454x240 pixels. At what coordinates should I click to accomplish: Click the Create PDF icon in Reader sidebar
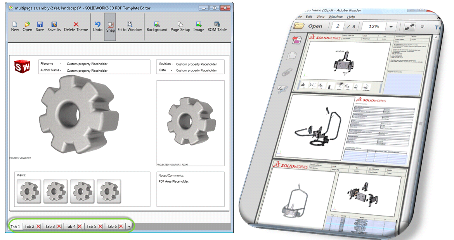coord(296,40)
